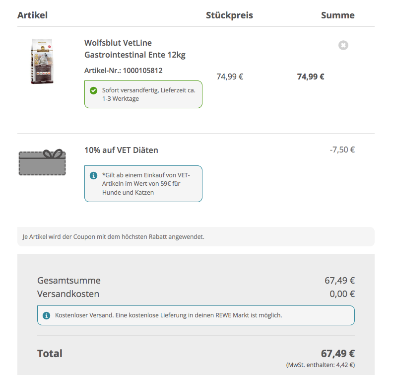Click the Versandkosten 0,00 € amount
The width and height of the screenshot is (393, 375).
click(342, 294)
